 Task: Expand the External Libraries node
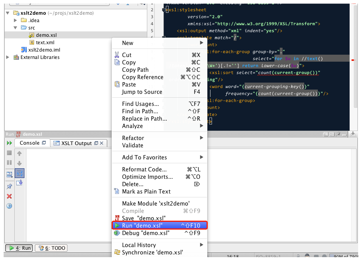tap(8, 57)
